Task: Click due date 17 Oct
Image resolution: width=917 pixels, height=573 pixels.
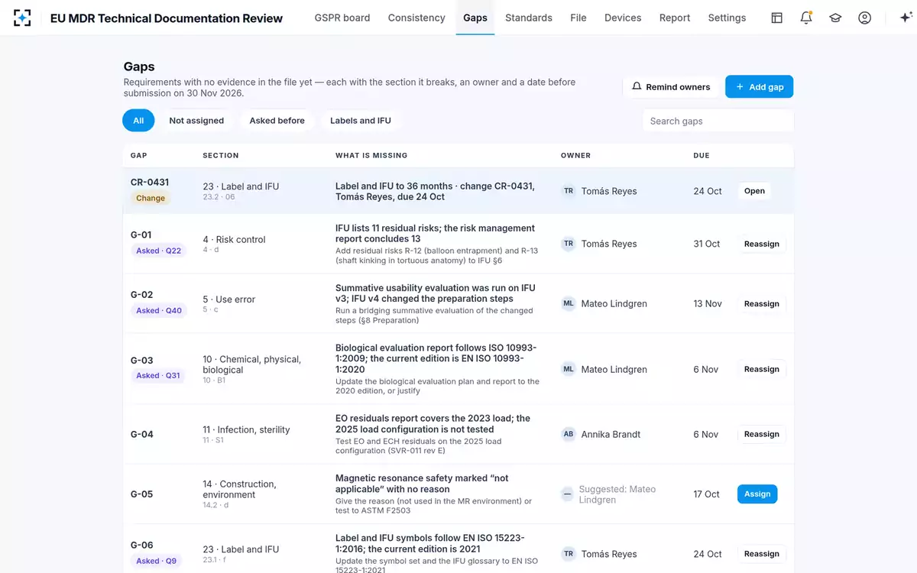Action: (707, 494)
